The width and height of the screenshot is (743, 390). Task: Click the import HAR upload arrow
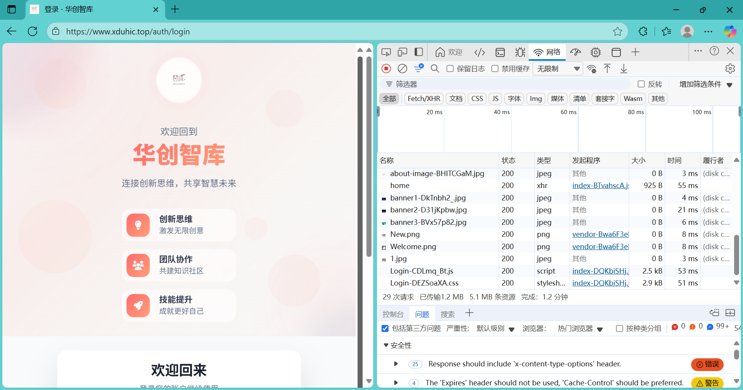tap(607, 69)
